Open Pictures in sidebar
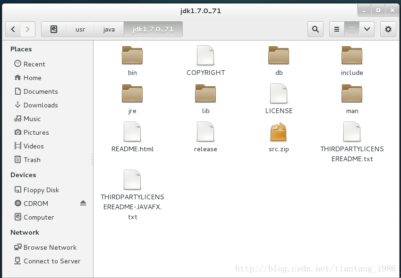The width and height of the screenshot is (401, 278). pyautogui.click(x=32, y=132)
